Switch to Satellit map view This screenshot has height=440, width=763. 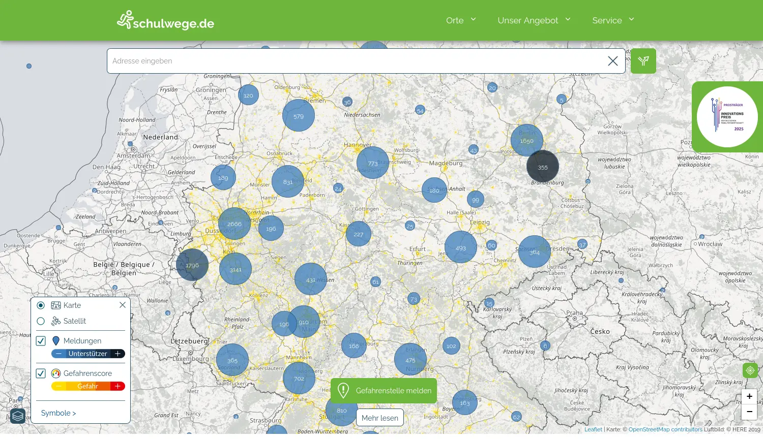pyautogui.click(x=41, y=321)
